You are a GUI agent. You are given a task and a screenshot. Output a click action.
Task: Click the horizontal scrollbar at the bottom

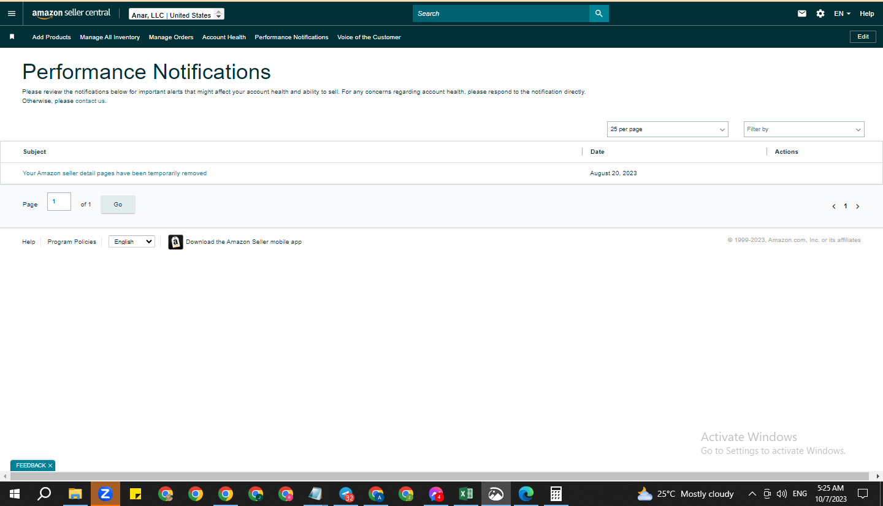(438, 476)
